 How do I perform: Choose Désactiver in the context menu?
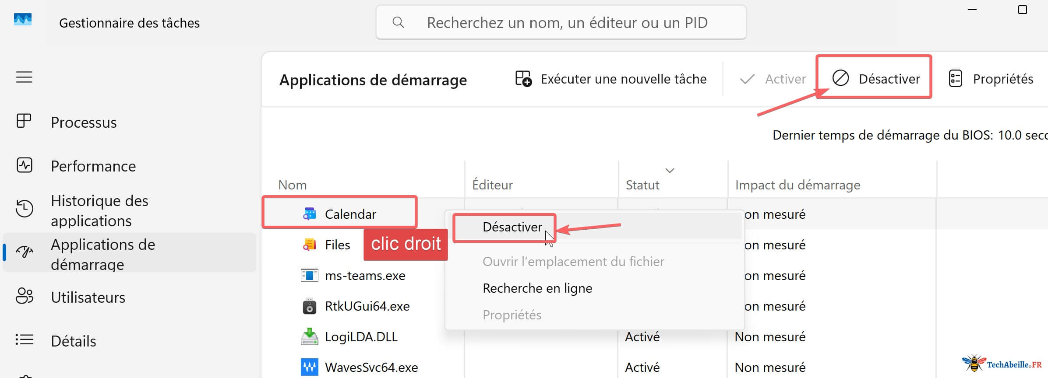[512, 227]
